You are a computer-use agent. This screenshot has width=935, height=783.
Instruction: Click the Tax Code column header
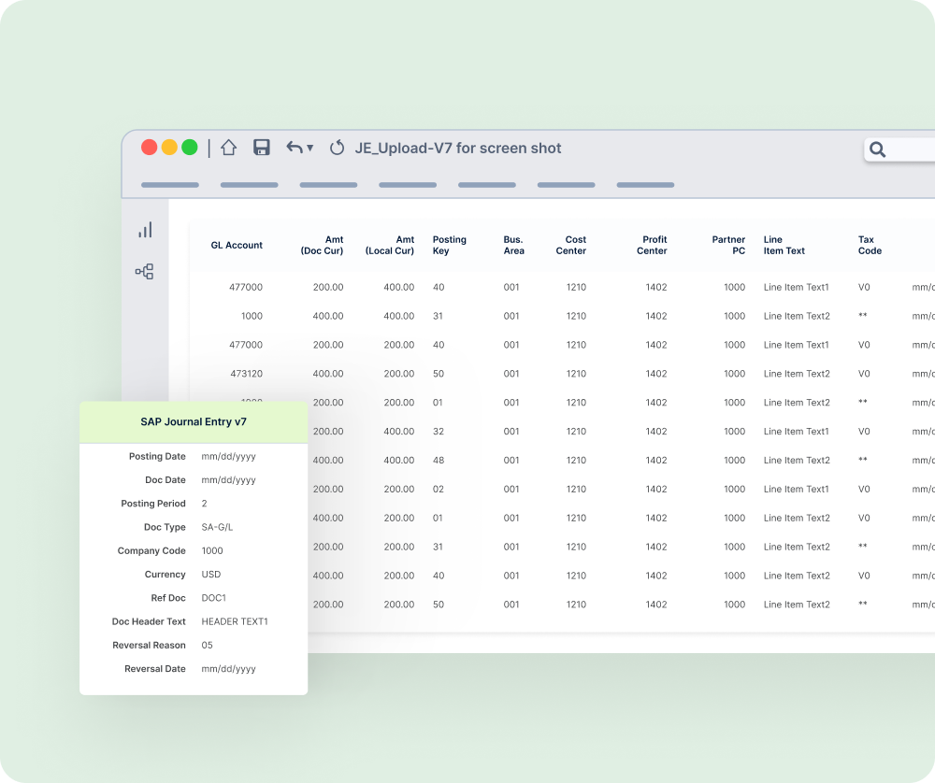(870, 245)
